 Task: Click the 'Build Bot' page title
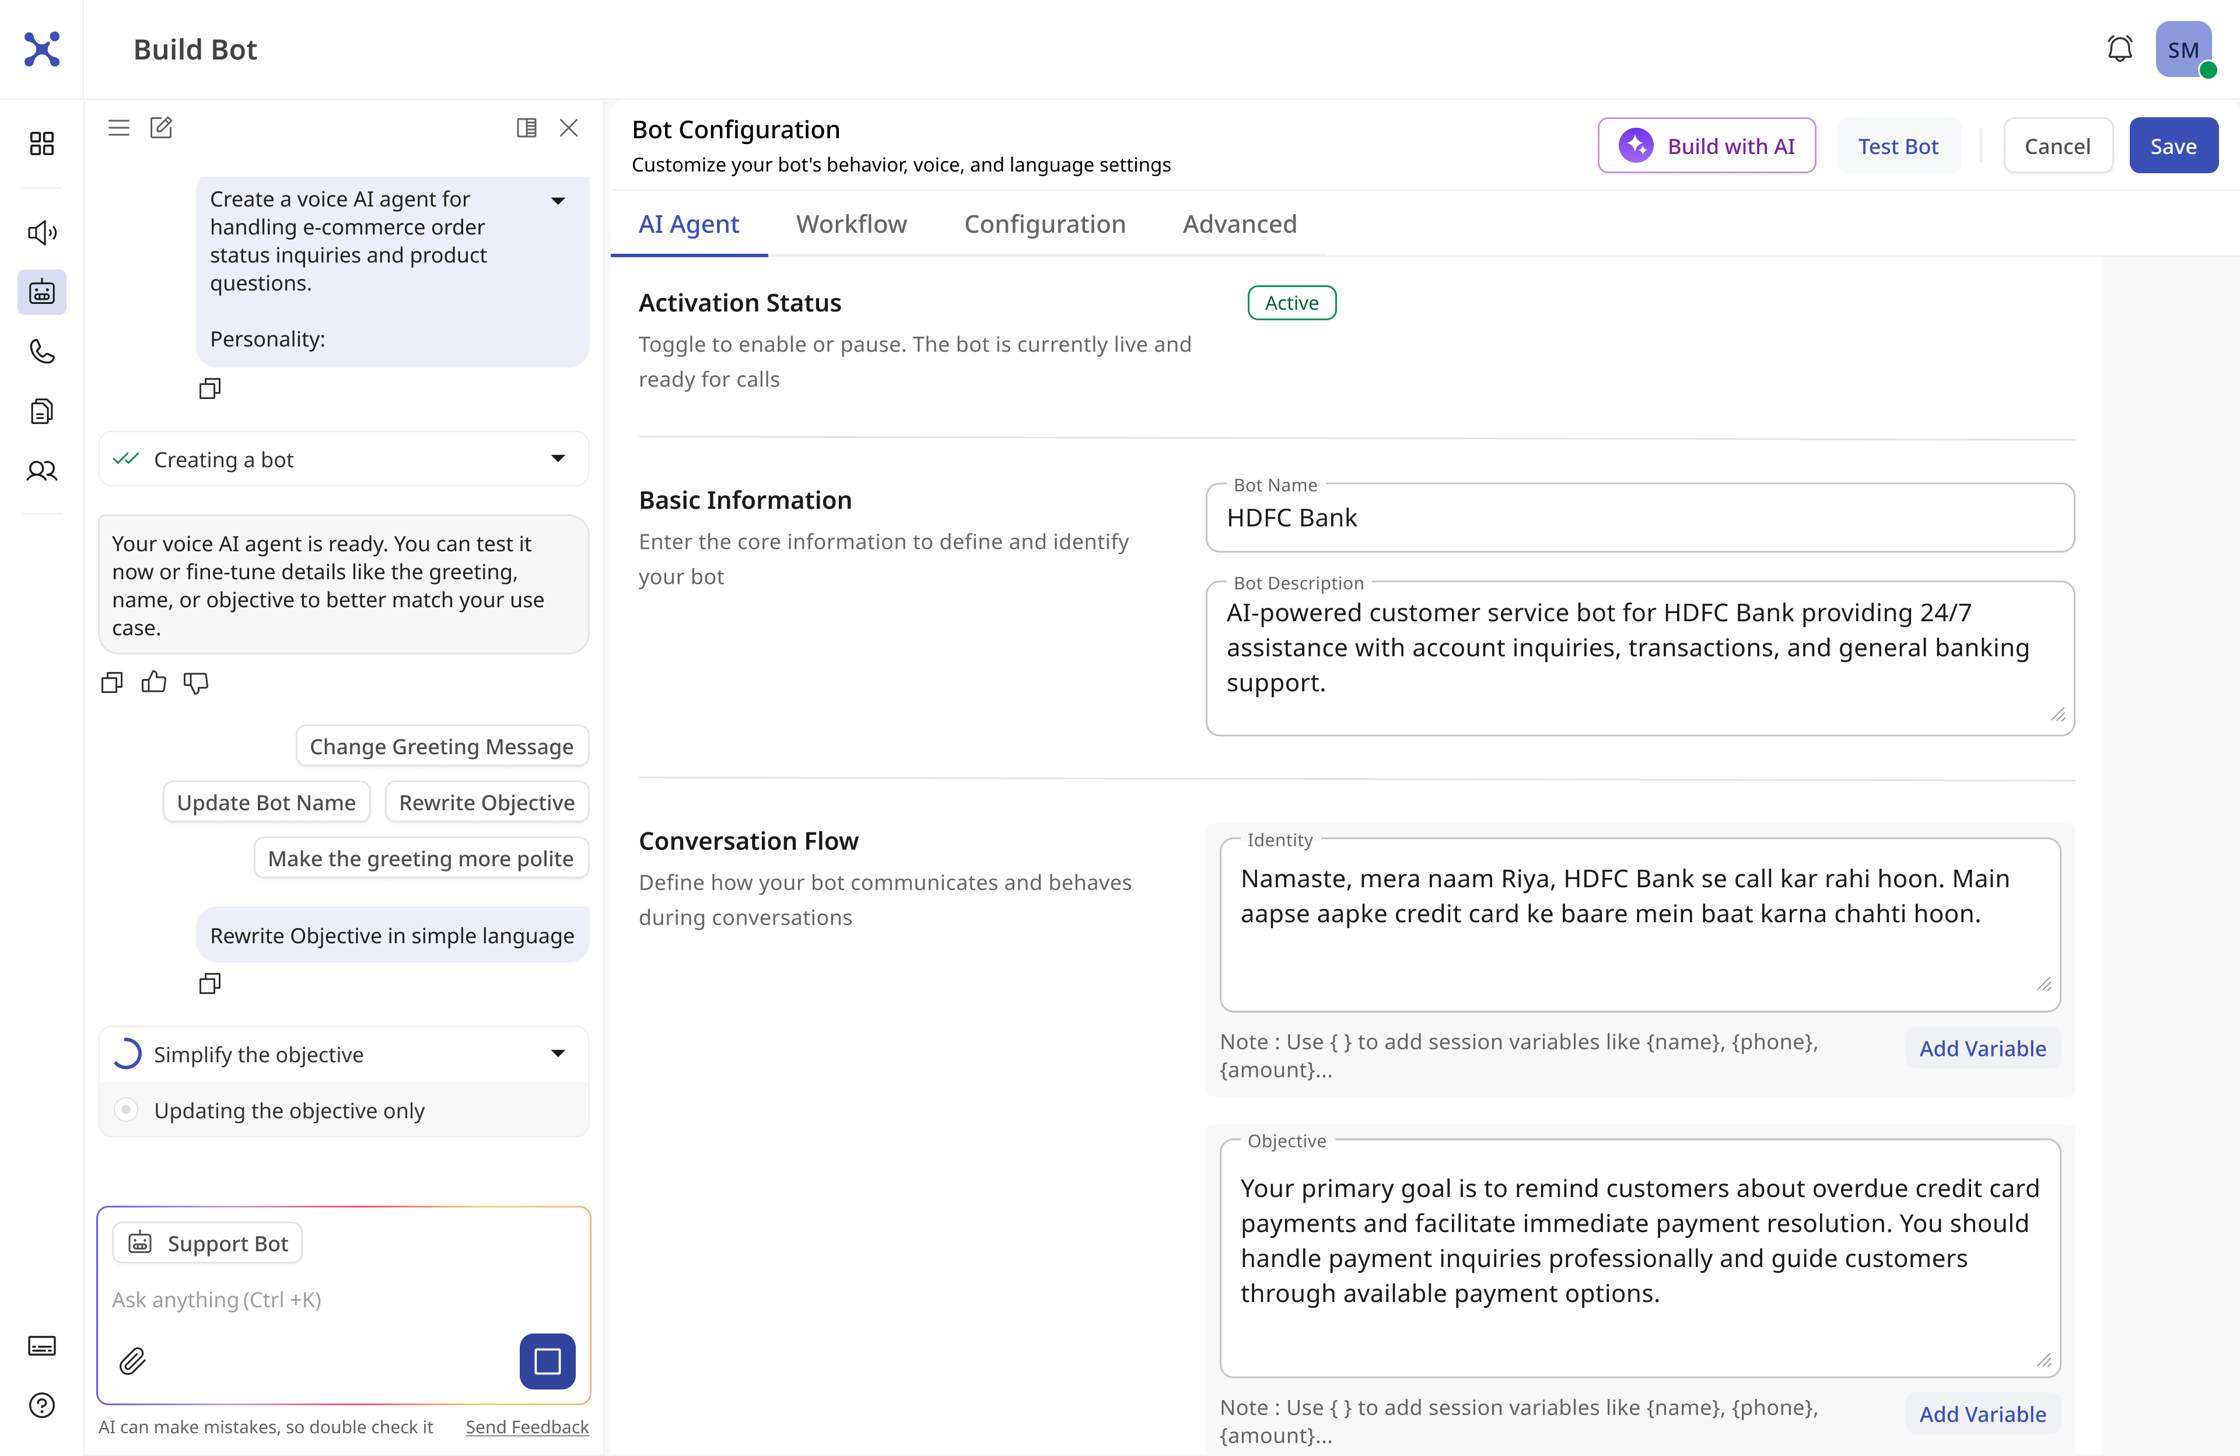(195, 49)
